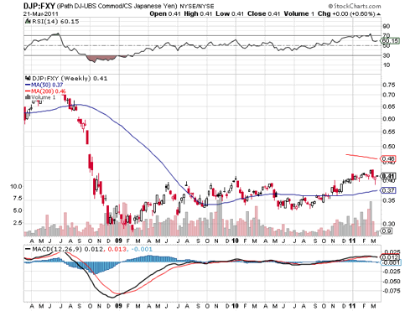Click the Chg +0.00 (+0.60%) value
This screenshot has width=410, height=311.
(346, 13)
